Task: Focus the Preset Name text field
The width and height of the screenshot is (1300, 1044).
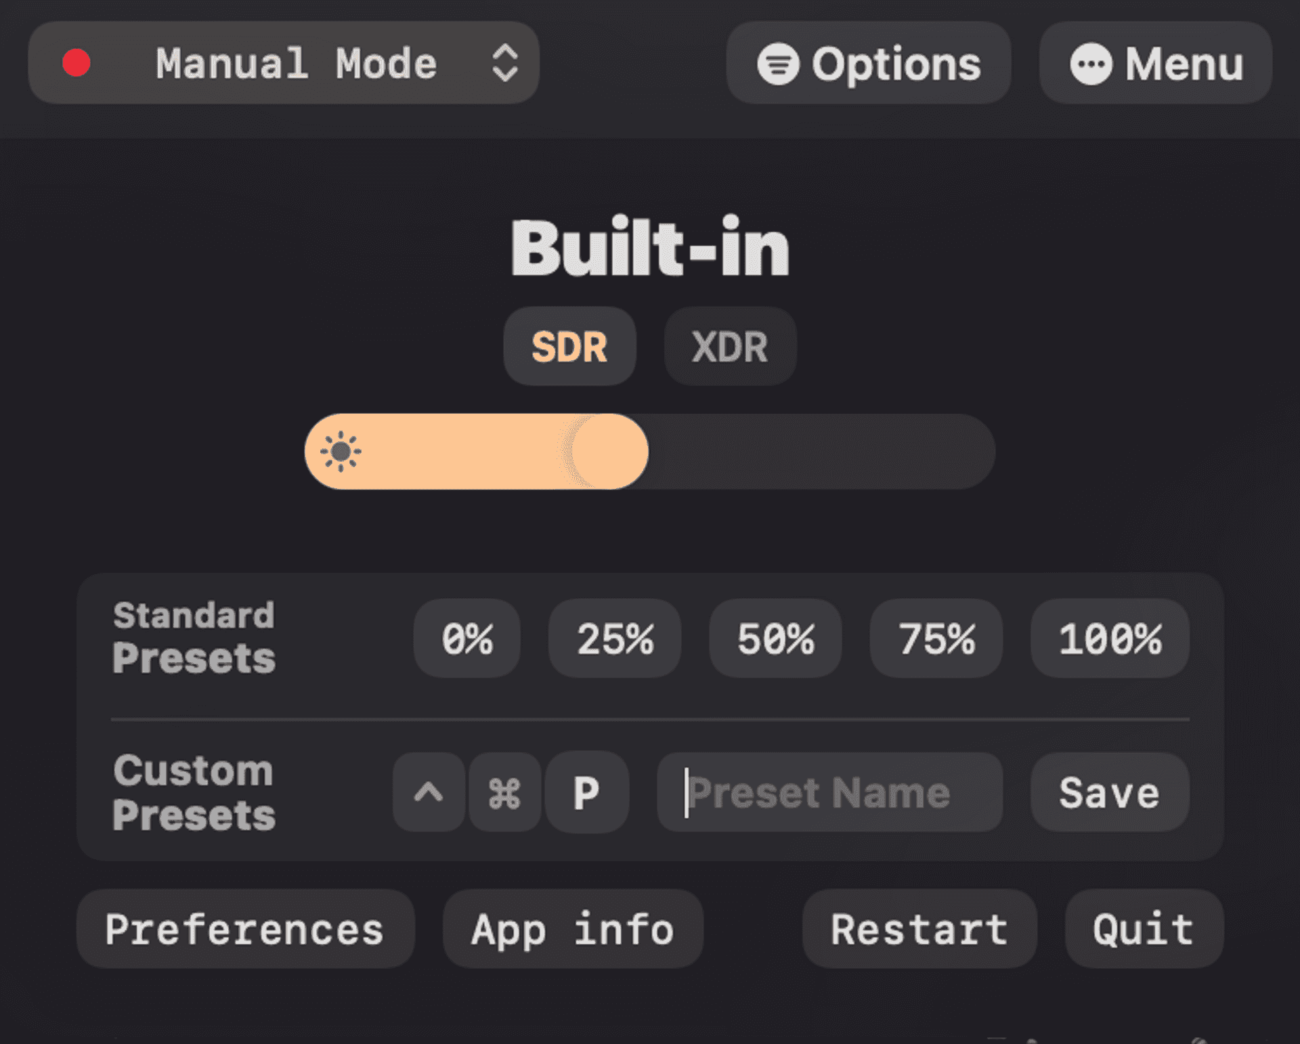Action: tap(829, 792)
